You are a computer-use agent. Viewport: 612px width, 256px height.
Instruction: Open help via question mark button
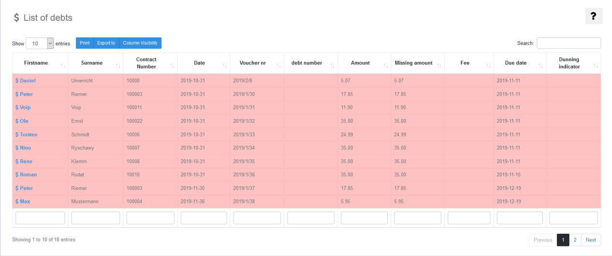[594, 16]
